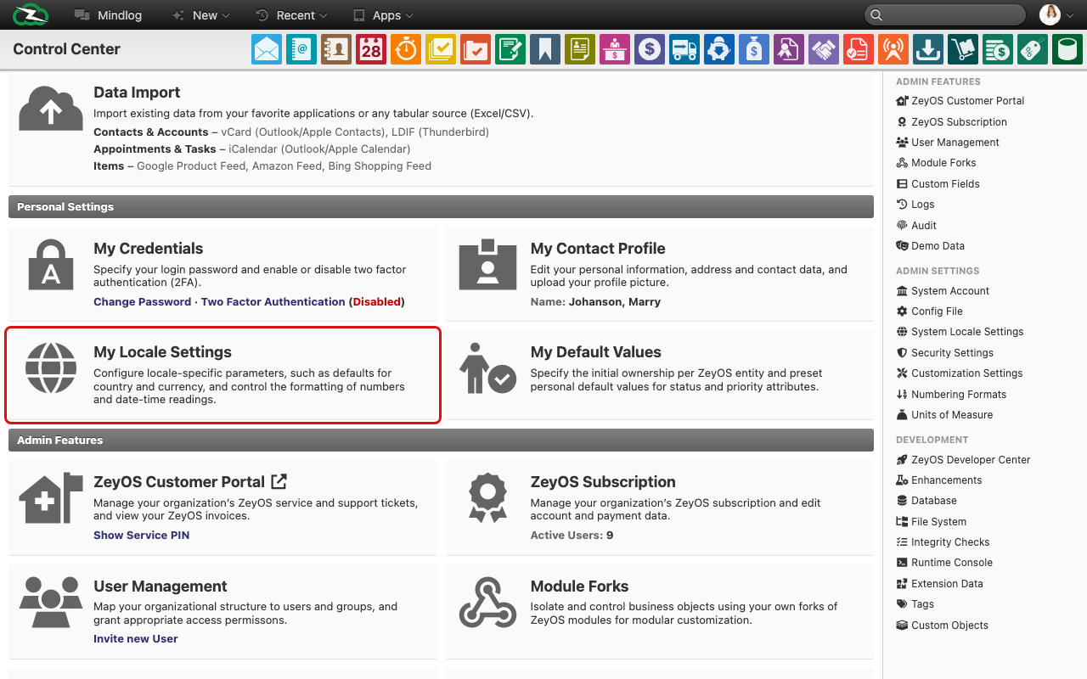Screen dimensions: 1087x679
Task: Open the orange stopwatch icon
Action: point(406,49)
